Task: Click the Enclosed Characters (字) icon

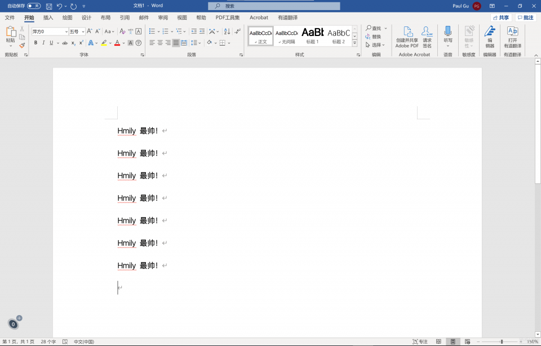Action: click(139, 43)
